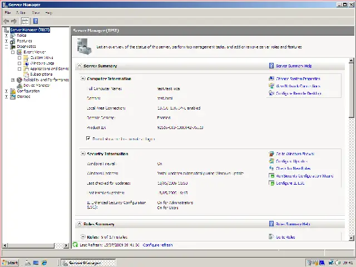Image resolution: width=356 pixels, height=267 pixels.
Task: Click the blue Help toolbar icon
Action: (x=36, y=21)
